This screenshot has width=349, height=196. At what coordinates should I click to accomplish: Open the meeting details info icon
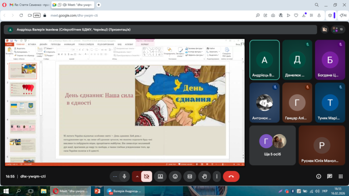click(319, 176)
